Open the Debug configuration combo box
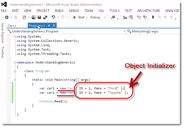Image resolution: width=184 pixels, height=128 pixels. (98, 17)
